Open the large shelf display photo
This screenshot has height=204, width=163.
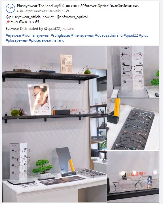click(x=54, y=124)
